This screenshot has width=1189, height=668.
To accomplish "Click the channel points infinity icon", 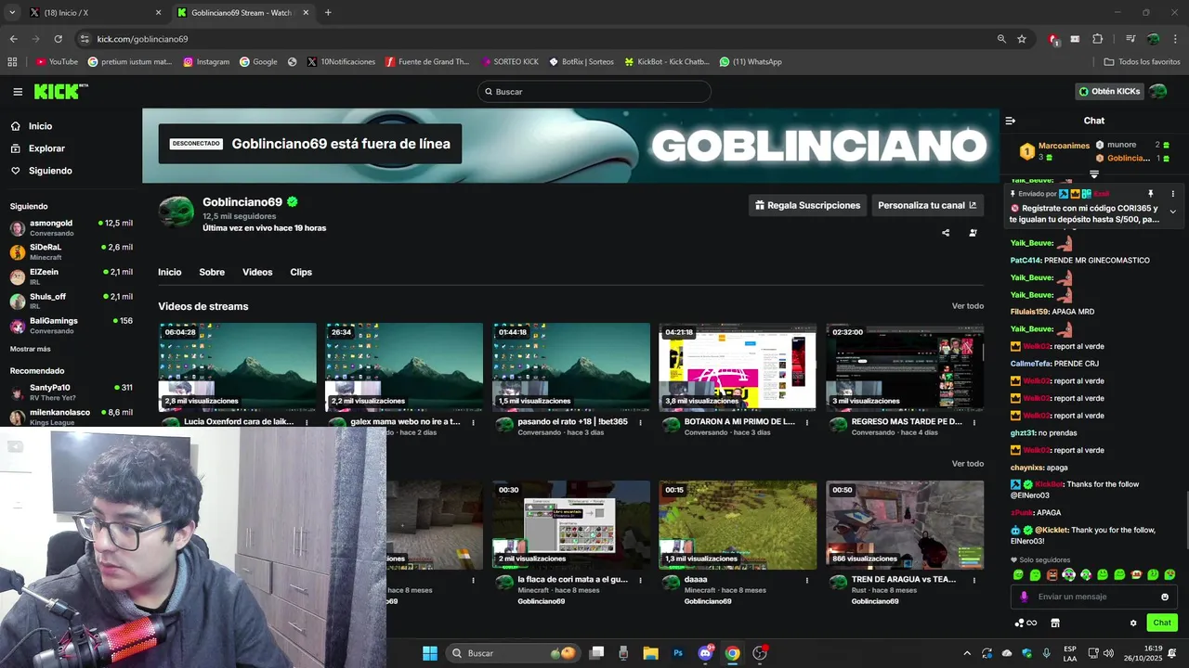I will [x=1026, y=623].
